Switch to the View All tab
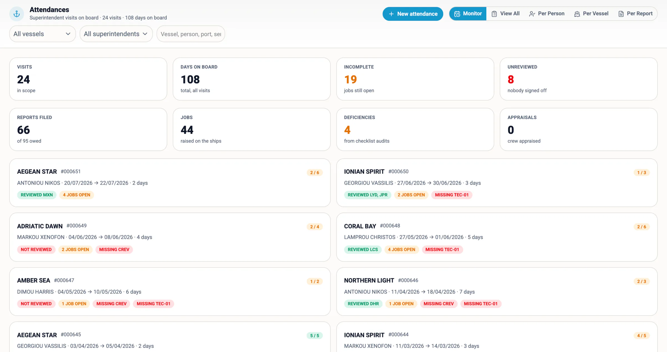Screen dimensions: 667x352 point(505,14)
